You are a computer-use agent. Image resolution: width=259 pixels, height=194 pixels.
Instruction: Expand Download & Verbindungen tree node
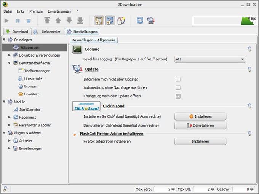9,55
